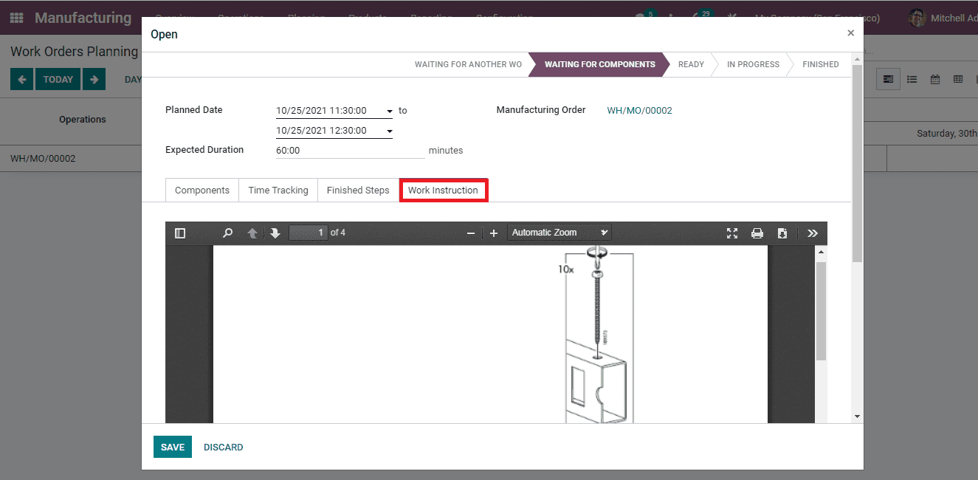
Task: Select the FINISHED status stage
Action: point(821,64)
